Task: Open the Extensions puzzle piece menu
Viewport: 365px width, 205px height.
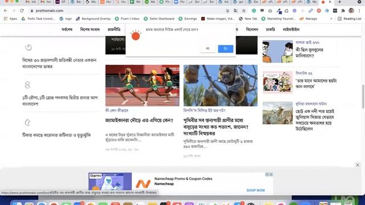Action: pos(343,11)
